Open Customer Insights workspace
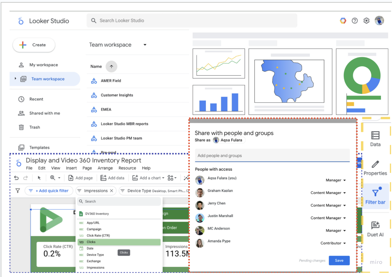Image resolution: width=392 pixels, height=277 pixels. click(117, 95)
